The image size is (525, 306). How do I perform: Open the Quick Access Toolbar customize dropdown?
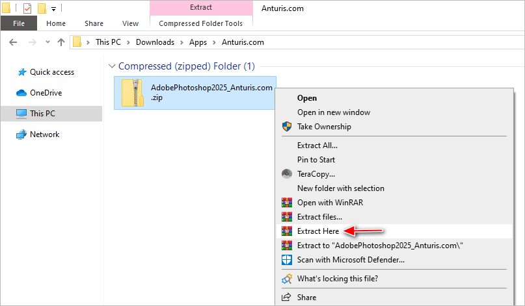click(x=53, y=9)
